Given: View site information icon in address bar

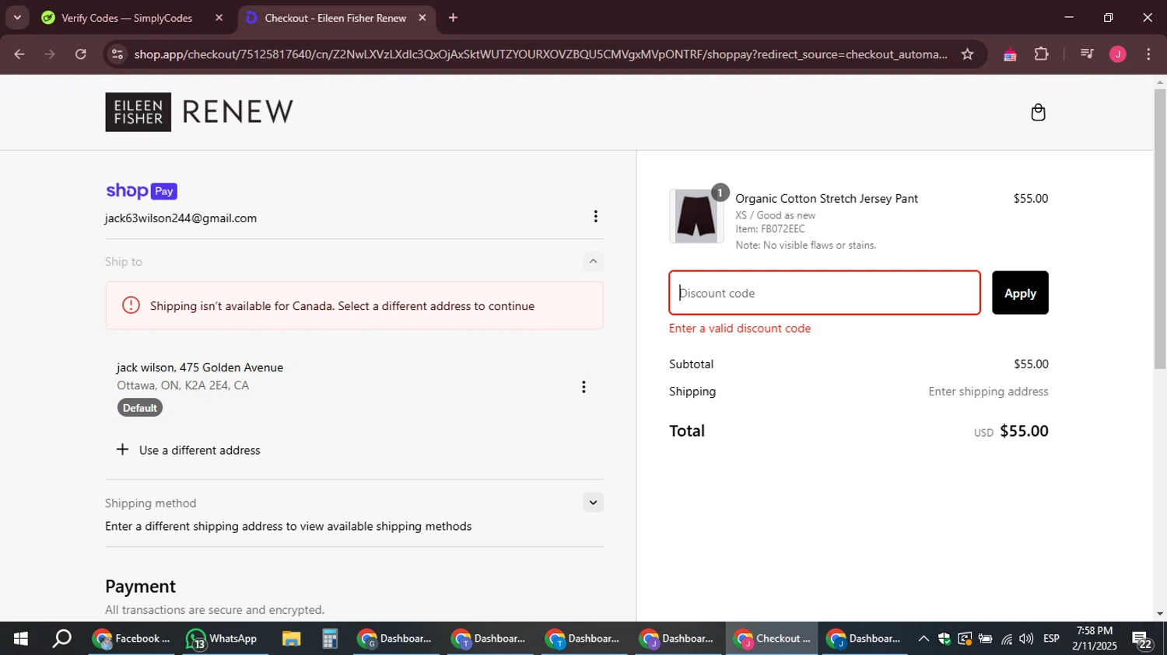Looking at the screenshot, I should 117,54.
